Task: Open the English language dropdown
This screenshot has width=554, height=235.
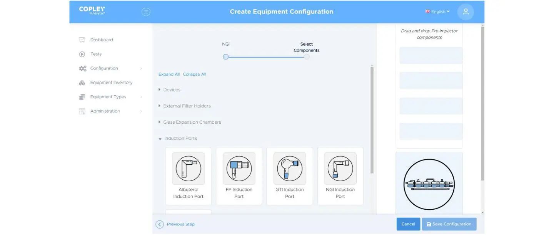Action: (x=437, y=11)
